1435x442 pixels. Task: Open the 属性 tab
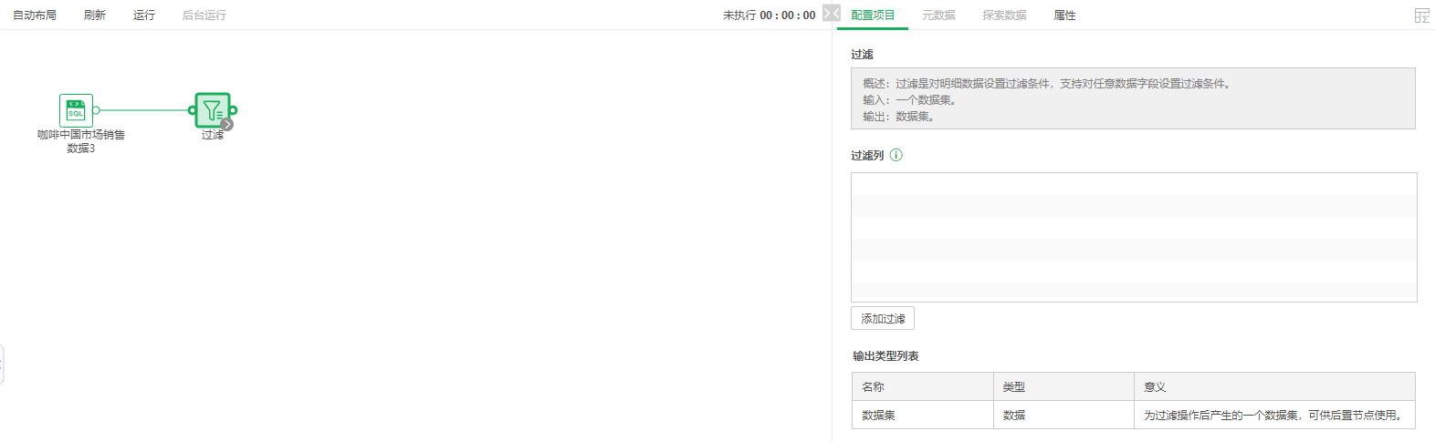1064,15
